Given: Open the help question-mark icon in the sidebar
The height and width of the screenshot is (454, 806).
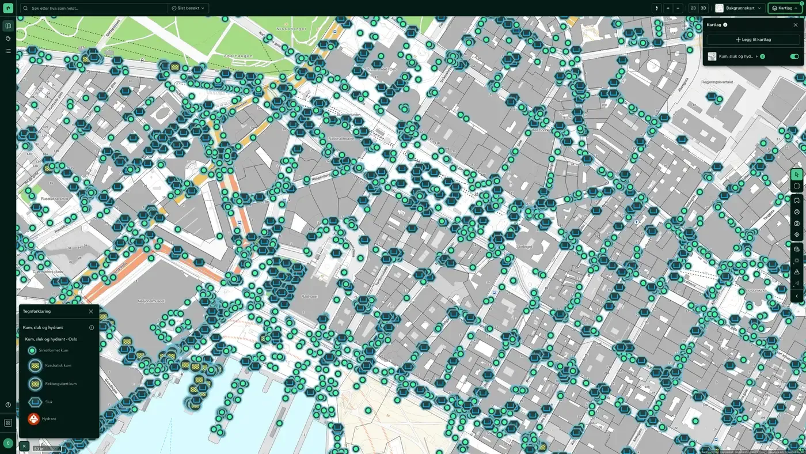Looking at the screenshot, I should 8,405.
